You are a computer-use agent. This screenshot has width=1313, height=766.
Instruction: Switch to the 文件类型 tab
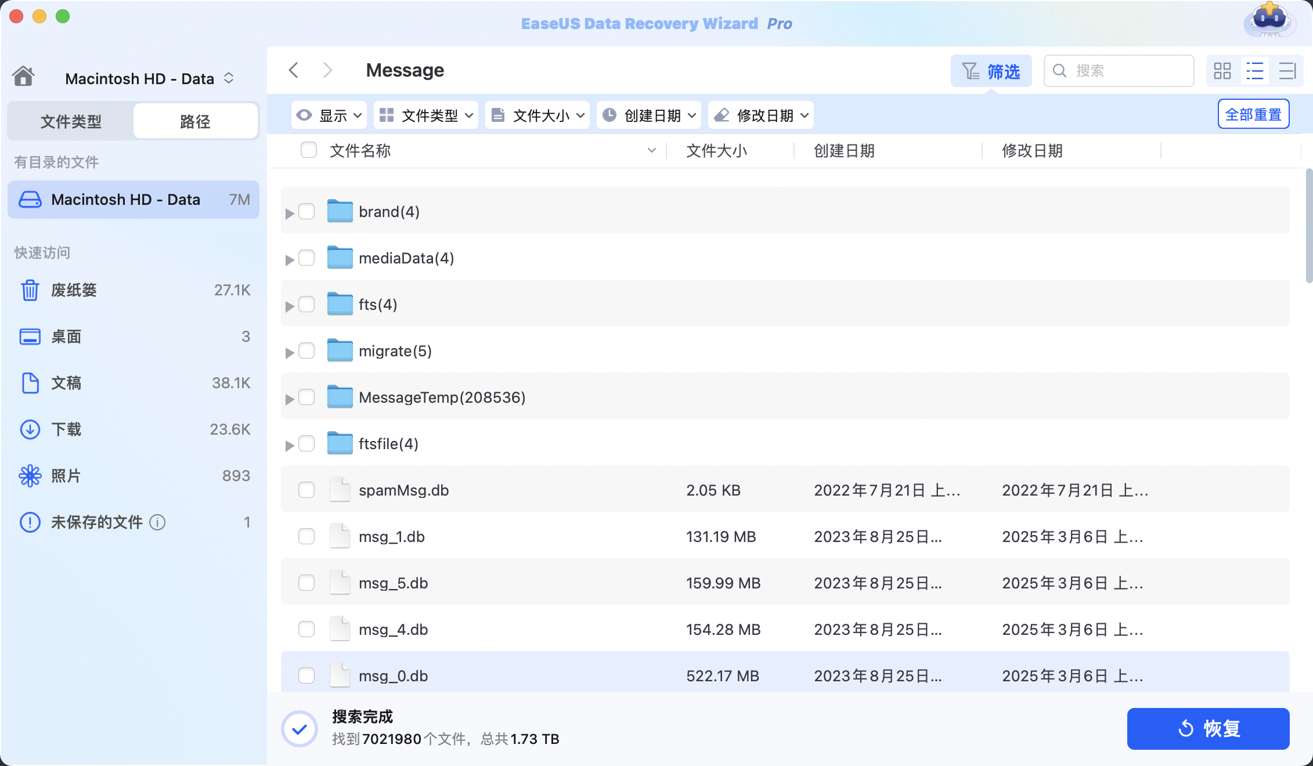[x=71, y=121]
